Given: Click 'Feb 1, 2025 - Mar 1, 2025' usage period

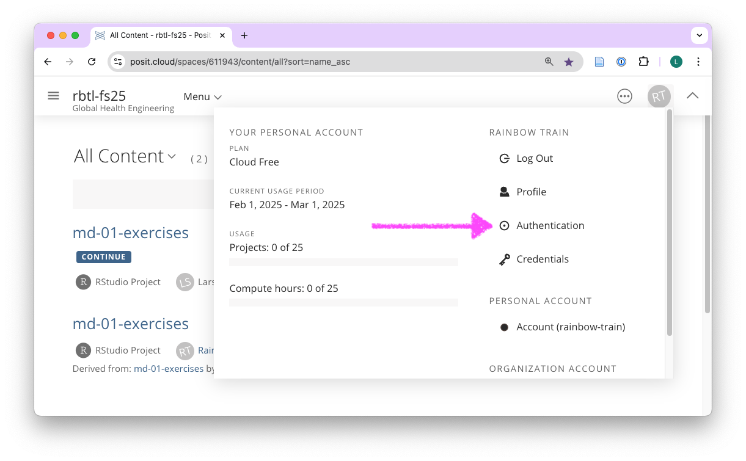Looking at the screenshot, I should 287,205.
